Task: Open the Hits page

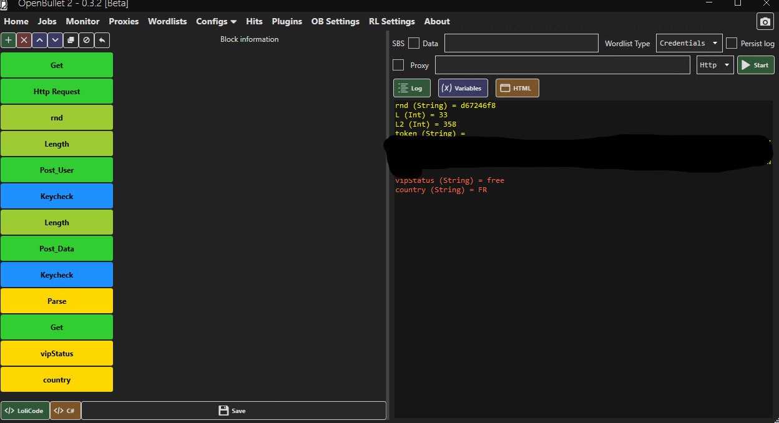Action: [x=254, y=21]
